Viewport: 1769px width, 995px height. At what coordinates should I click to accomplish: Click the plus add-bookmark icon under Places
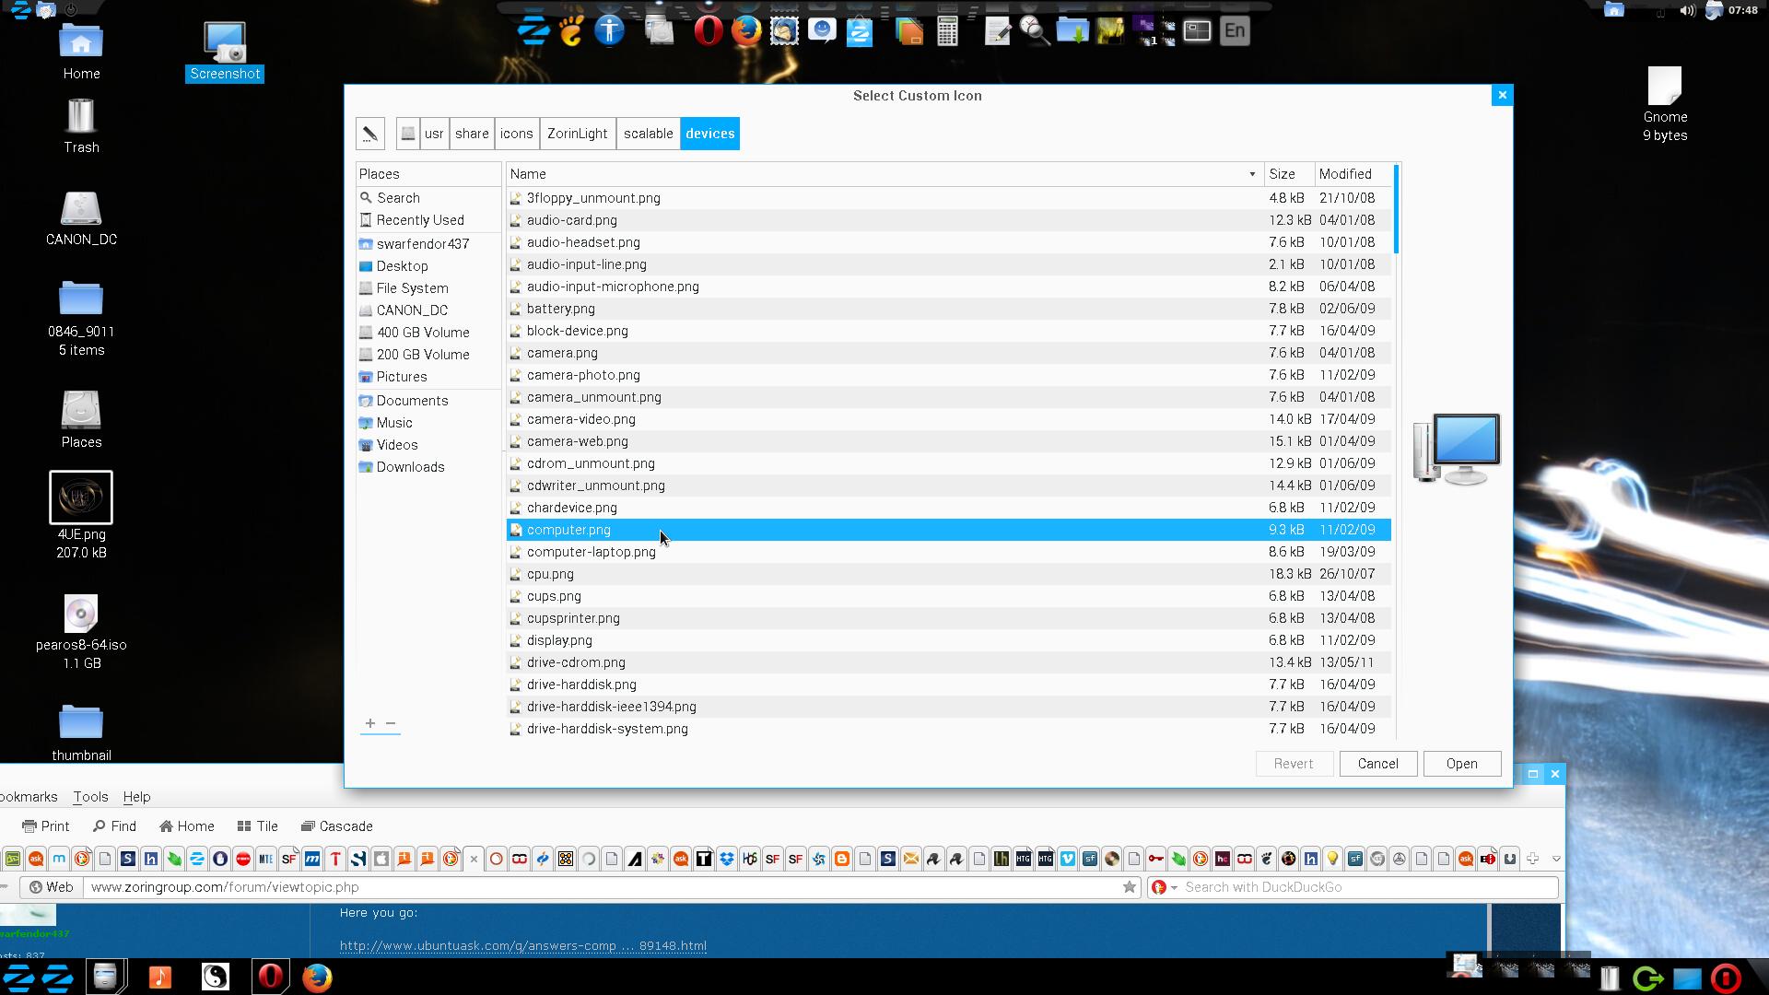369,724
